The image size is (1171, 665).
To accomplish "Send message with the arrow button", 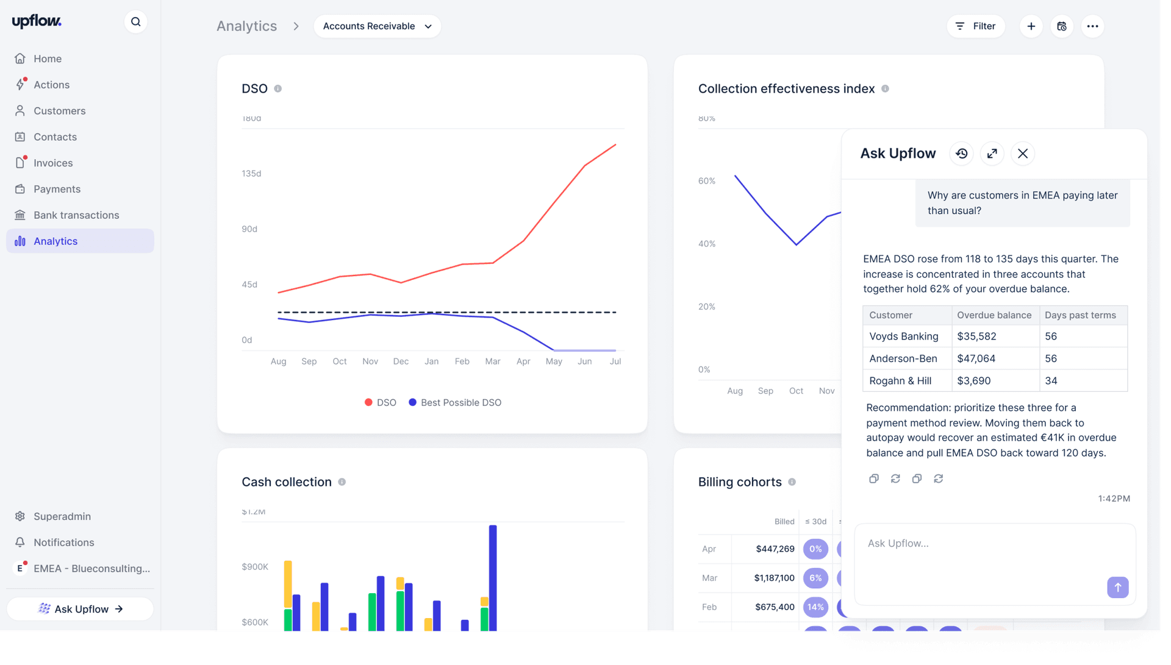I will [1118, 588].
